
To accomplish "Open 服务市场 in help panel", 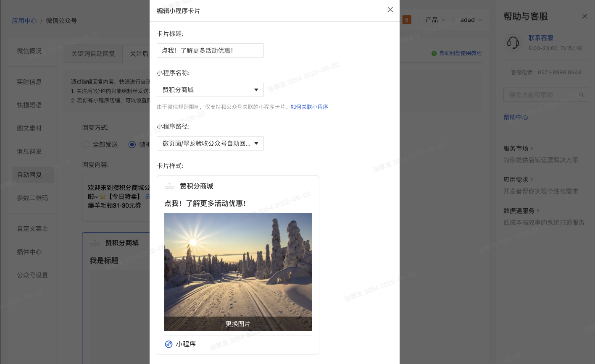I will coord(518,149).
